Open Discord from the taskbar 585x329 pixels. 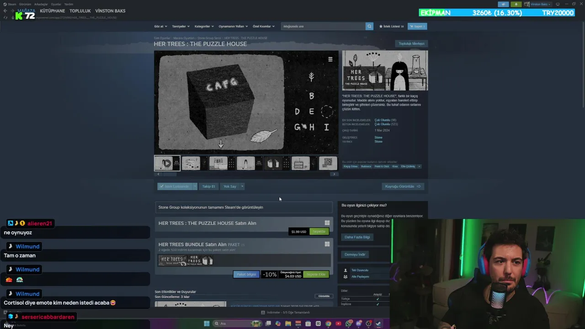(x=358, y=324)
